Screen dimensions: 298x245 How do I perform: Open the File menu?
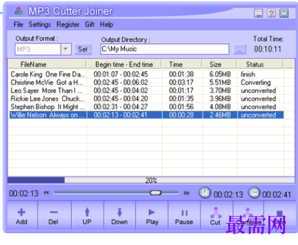coord(18,25)
